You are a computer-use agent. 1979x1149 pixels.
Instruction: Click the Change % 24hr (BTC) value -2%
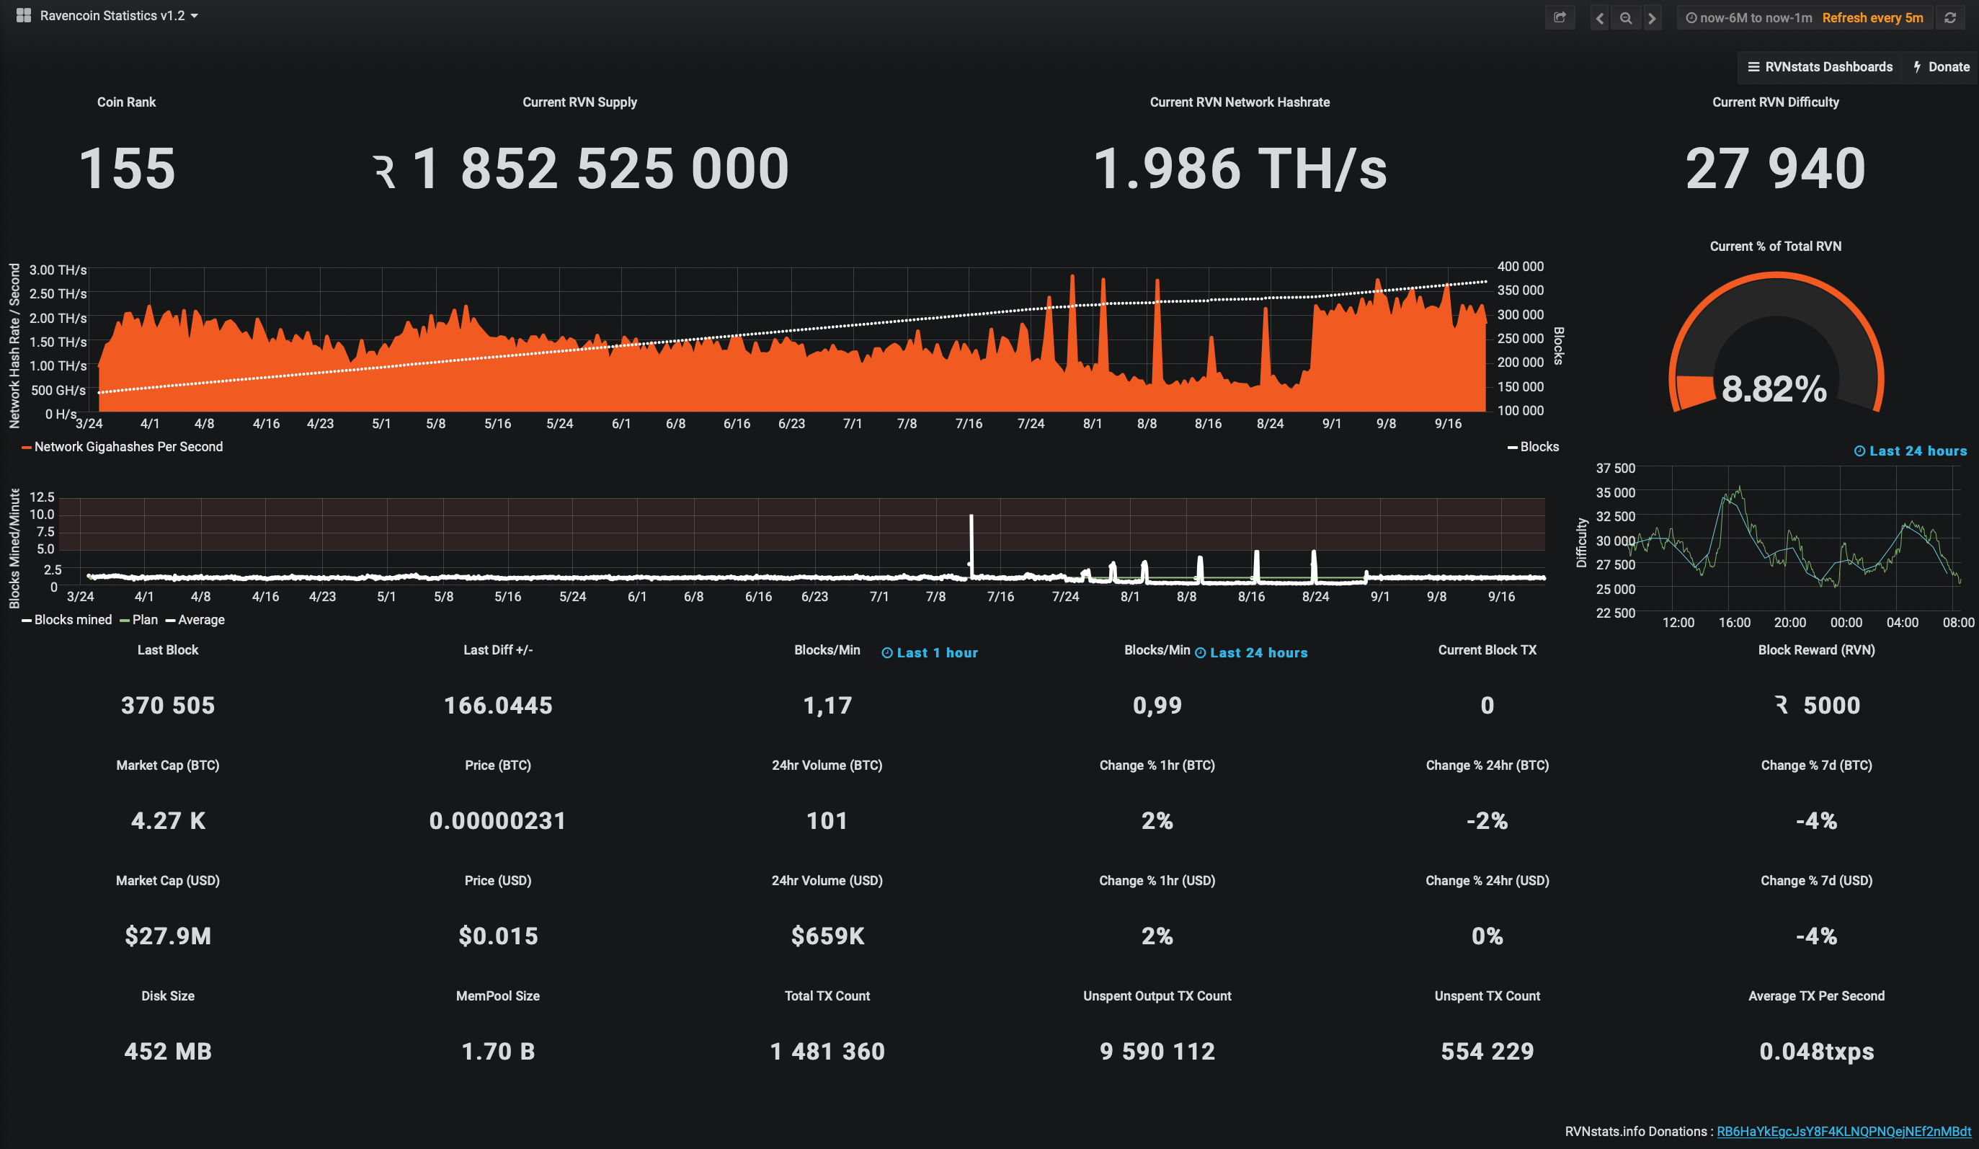pyautogui.click(x=1487, y=820)
